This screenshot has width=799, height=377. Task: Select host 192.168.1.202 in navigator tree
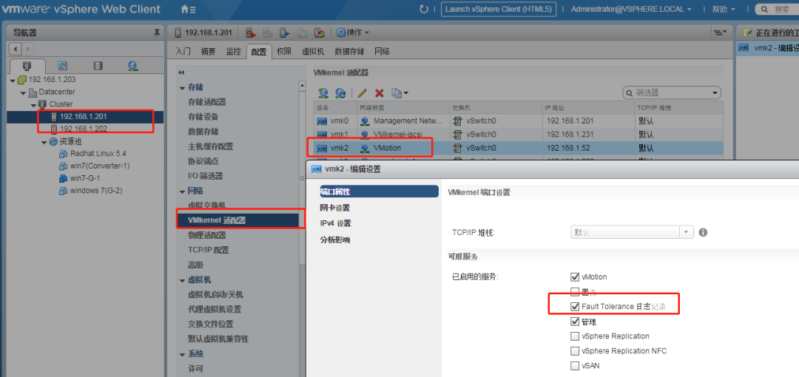[x=83, y=129]
